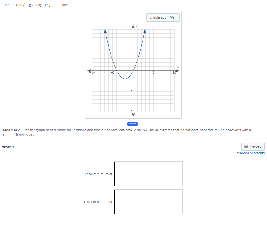Click inside the Local minimum answer box
Screen dimensions: 267x228
[x=148, y=174]
